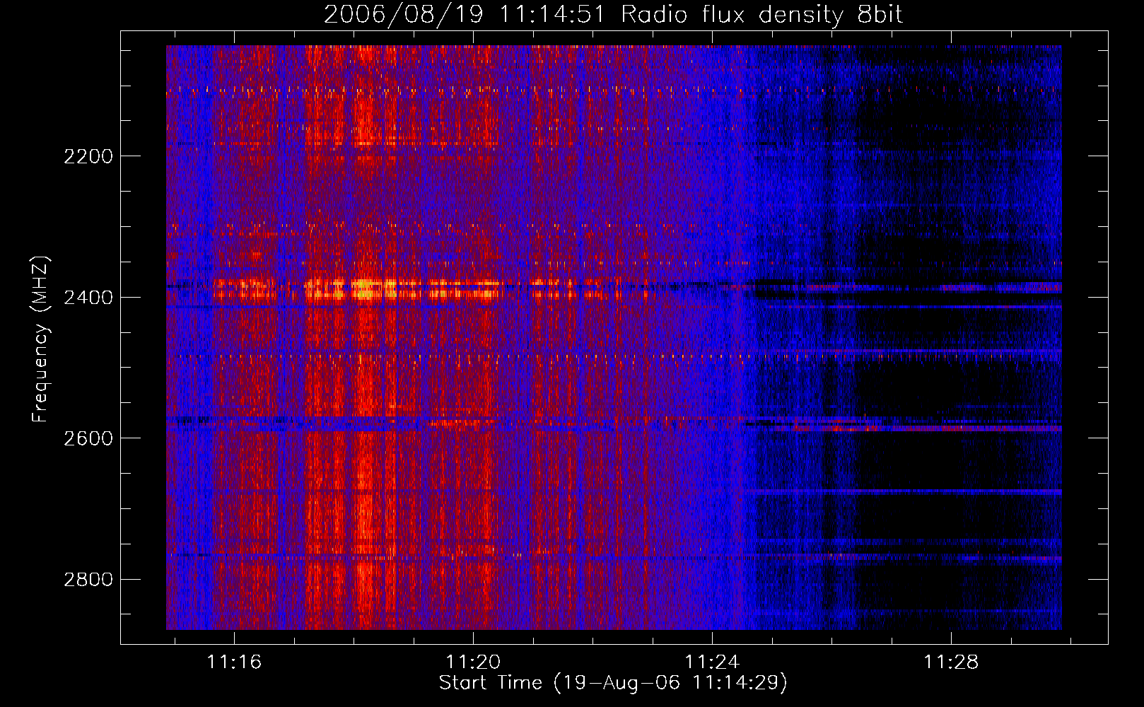Click the 11:28 time axis label
Image resolution: width=1144 pixels, height=707 pixels.
pos(952,662)
